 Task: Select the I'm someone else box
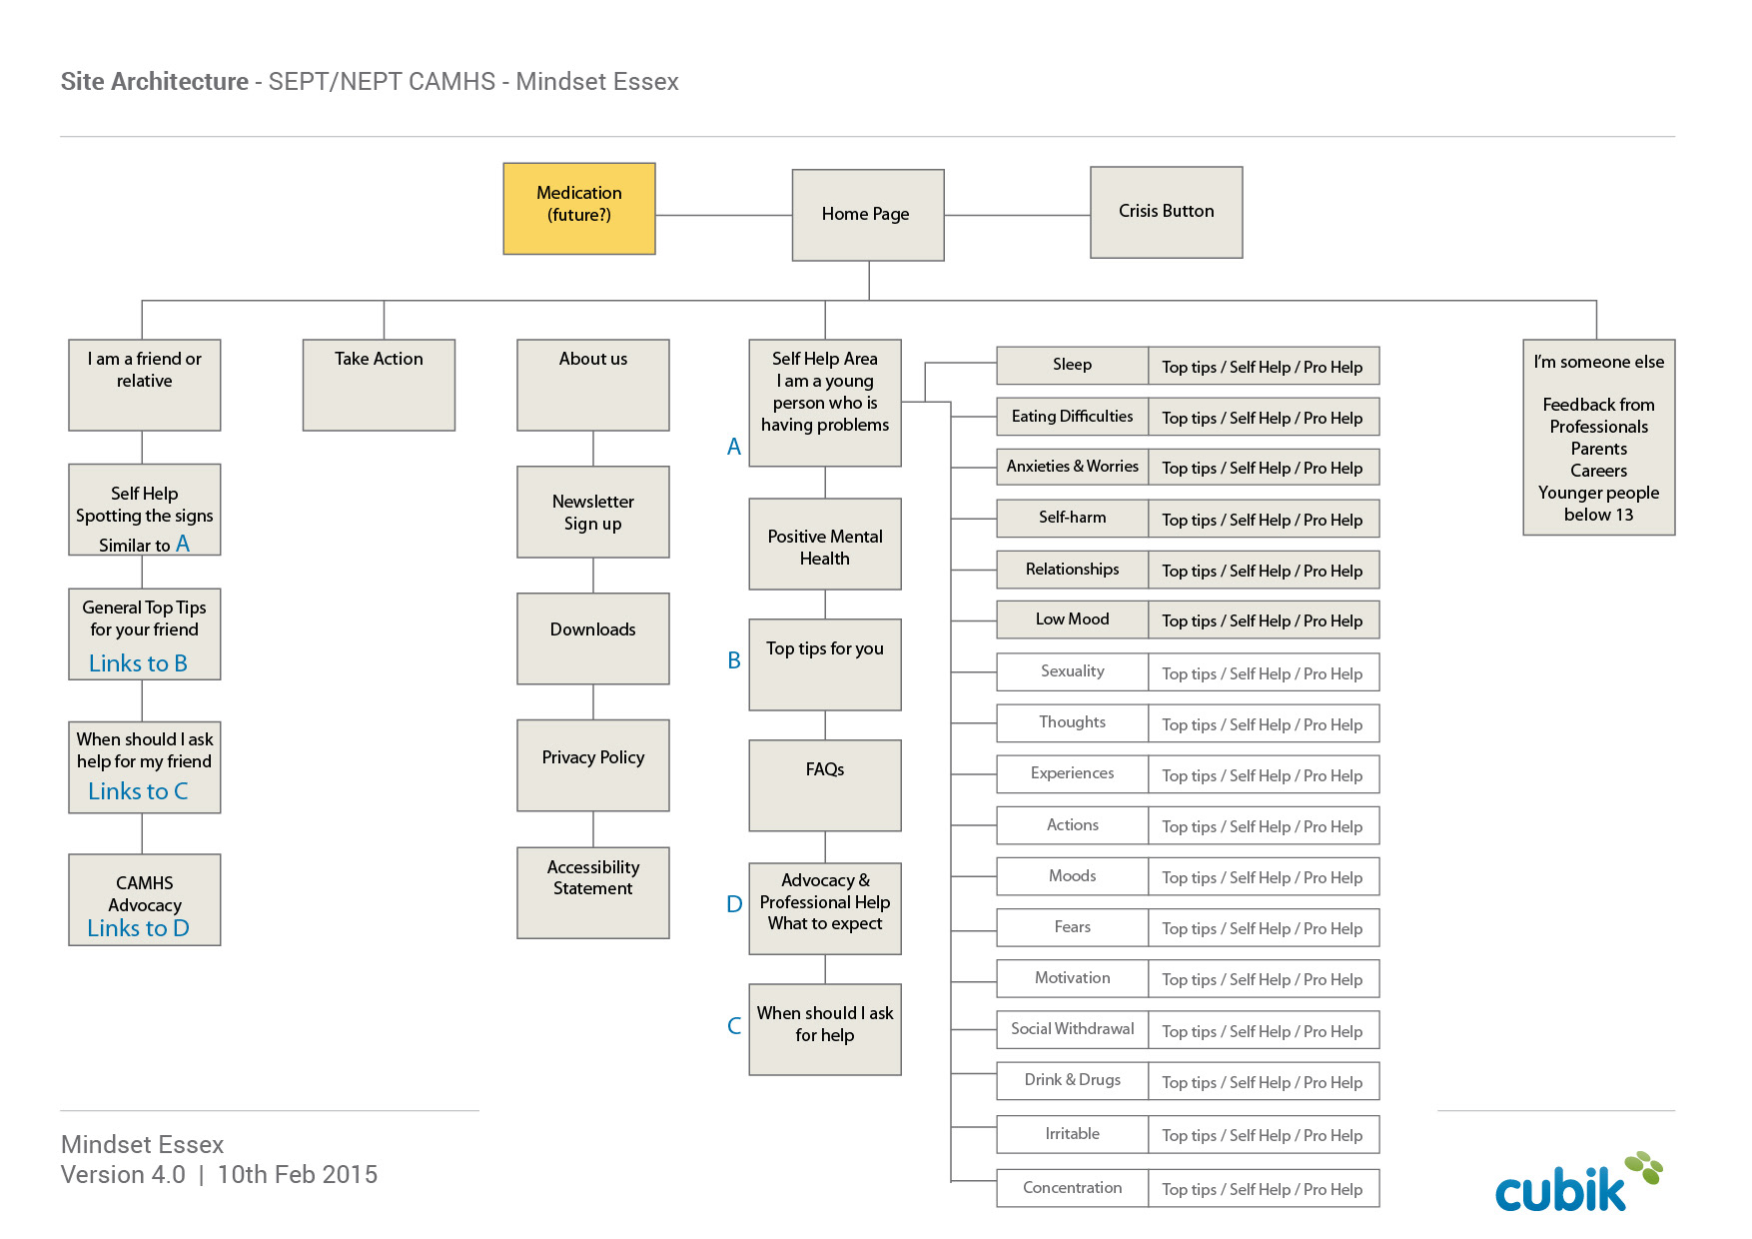(x=1599, y=438)
